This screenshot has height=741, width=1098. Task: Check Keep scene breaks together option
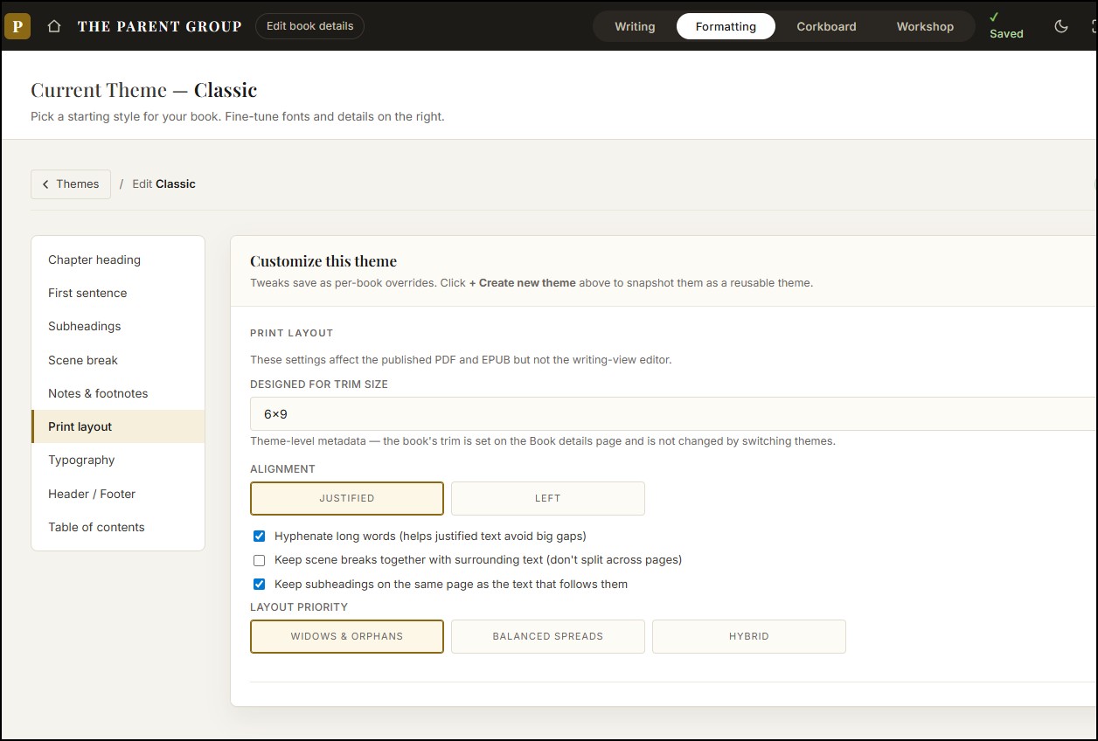tap(259, 560)
